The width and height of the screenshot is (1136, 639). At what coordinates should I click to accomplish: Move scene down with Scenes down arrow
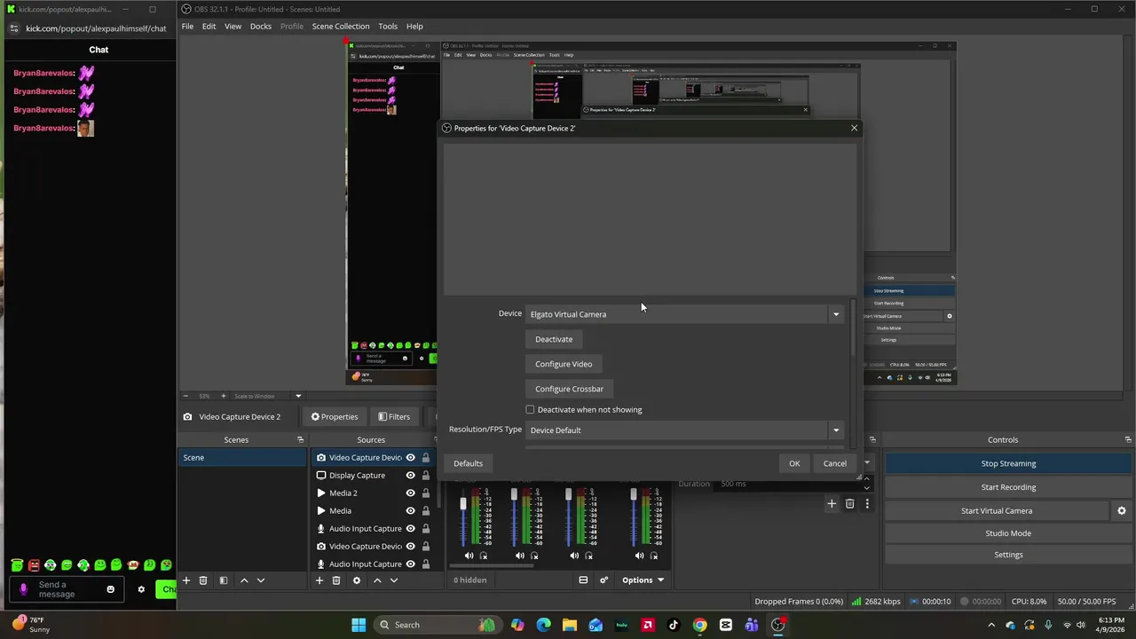click(261, 580)
